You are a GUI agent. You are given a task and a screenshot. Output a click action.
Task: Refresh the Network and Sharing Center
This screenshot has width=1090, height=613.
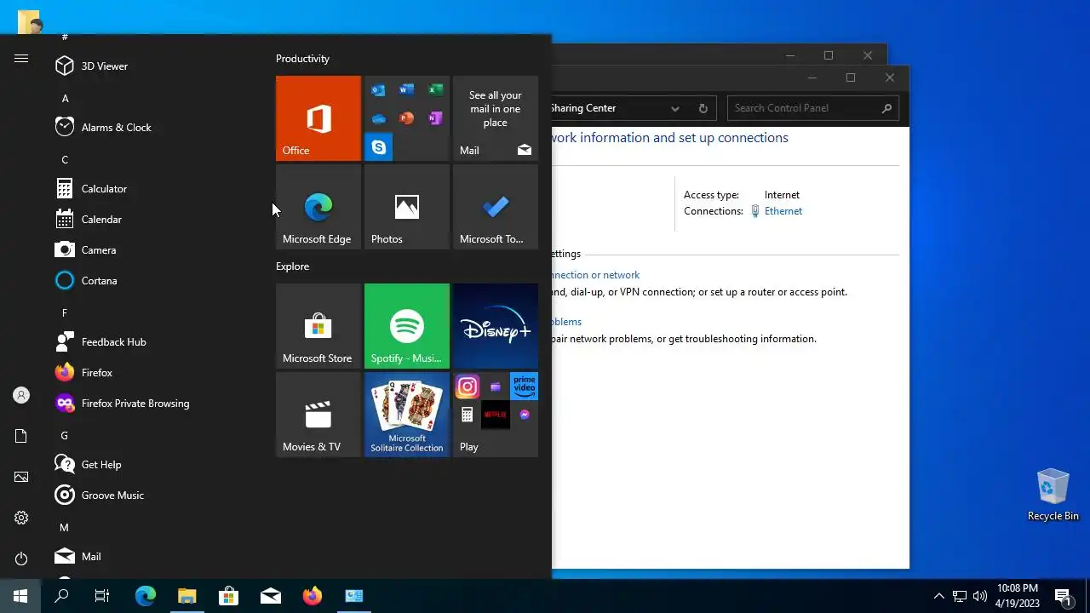(703, 108)
